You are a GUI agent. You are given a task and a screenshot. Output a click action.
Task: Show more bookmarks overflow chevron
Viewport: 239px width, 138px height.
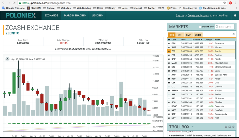[236, 8]
